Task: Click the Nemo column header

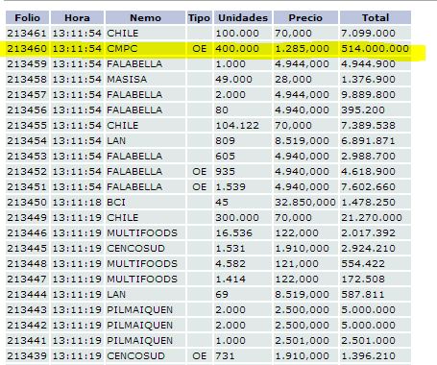Action: pyautogui.click(x=145, y=17)
